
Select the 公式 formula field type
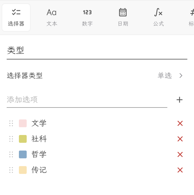(158, 17)
